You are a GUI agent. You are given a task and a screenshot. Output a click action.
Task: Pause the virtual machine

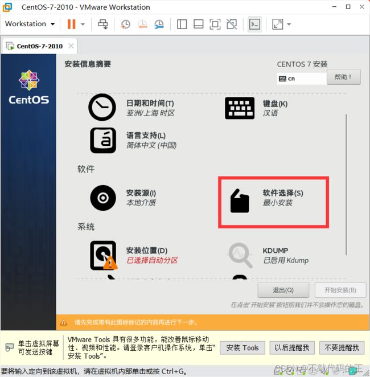click(x=71, y=24)
